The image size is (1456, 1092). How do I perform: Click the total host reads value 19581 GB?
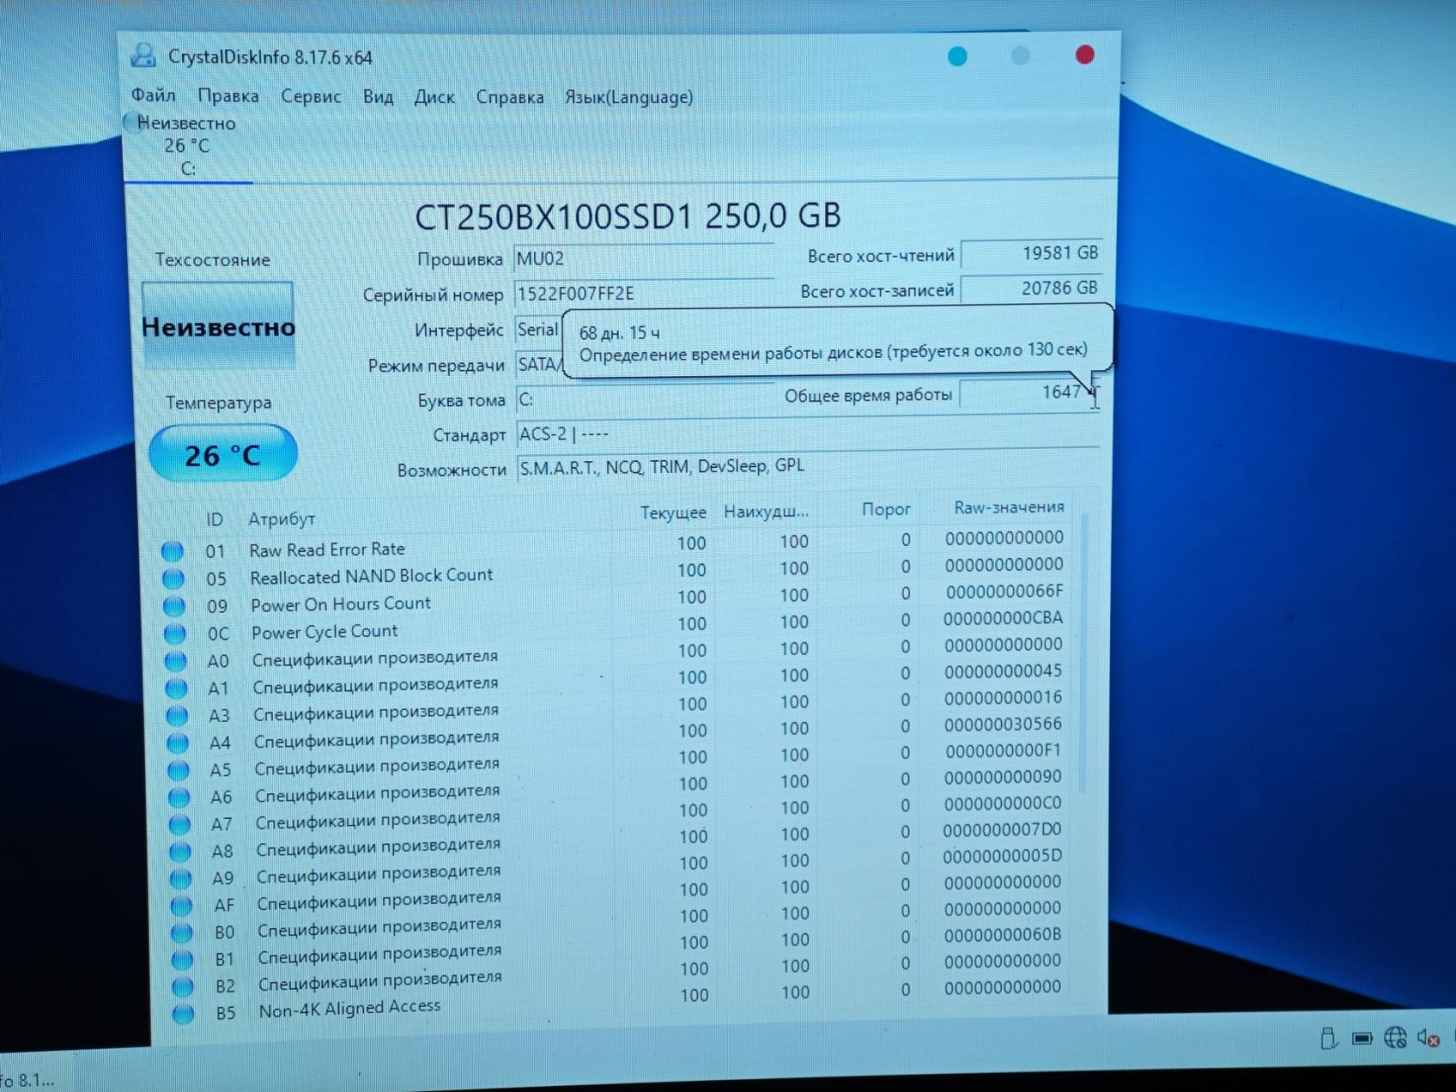tap(1031, 254)
